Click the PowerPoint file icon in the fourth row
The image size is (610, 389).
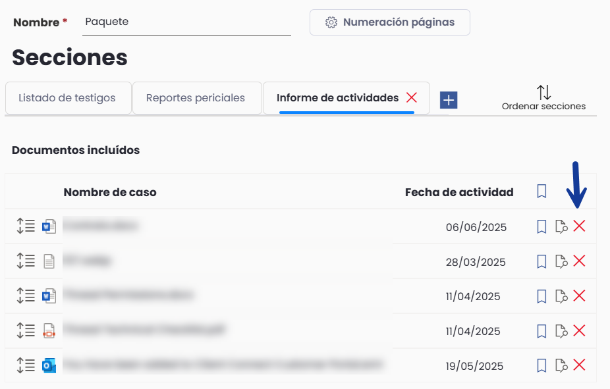click(x=49, y=331)
